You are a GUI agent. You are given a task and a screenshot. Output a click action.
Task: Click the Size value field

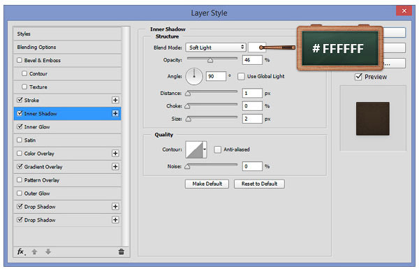tap(252, 119)
